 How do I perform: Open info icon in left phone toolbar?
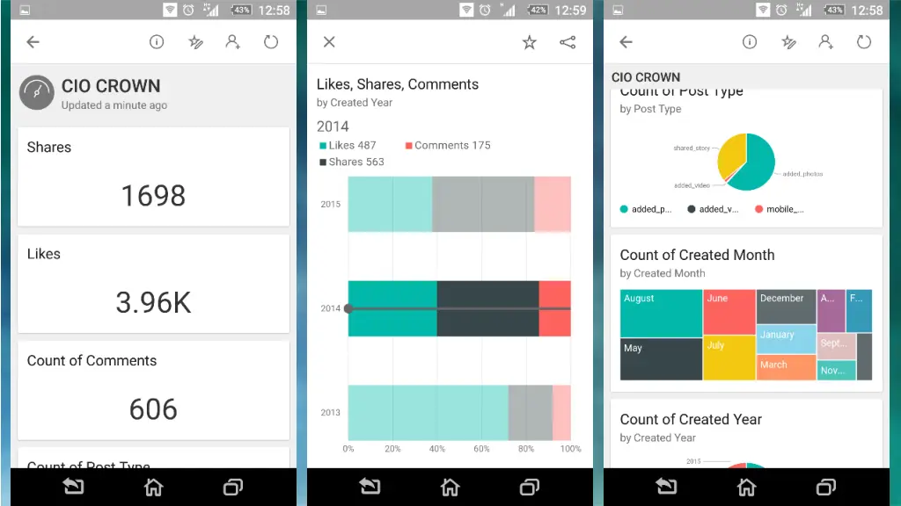tap(157, 42)
